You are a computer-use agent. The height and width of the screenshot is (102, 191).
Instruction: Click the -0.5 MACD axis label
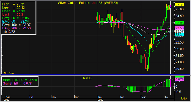178,92
